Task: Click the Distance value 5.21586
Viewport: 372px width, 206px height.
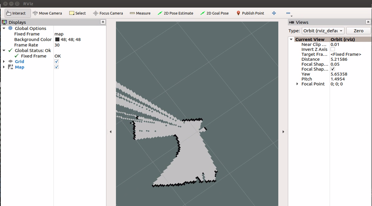Action: 339,59
